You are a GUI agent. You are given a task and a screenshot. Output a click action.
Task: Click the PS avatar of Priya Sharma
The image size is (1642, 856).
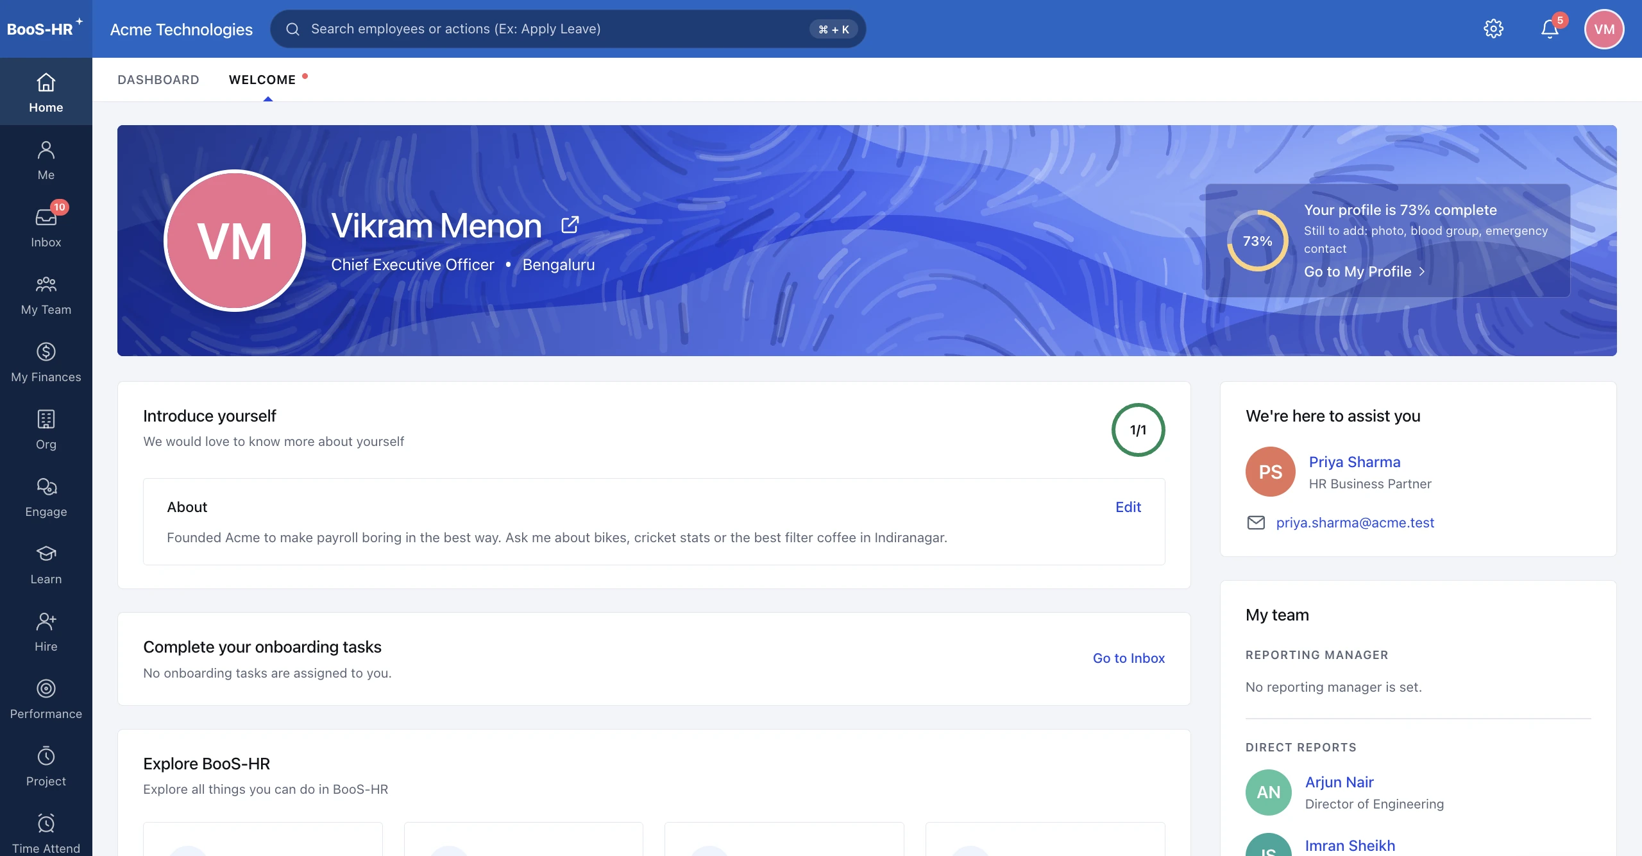[1270, 472]
